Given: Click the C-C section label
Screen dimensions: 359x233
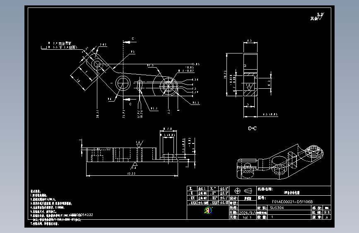Looking at the screenshot, I should [x=252, y=129].
